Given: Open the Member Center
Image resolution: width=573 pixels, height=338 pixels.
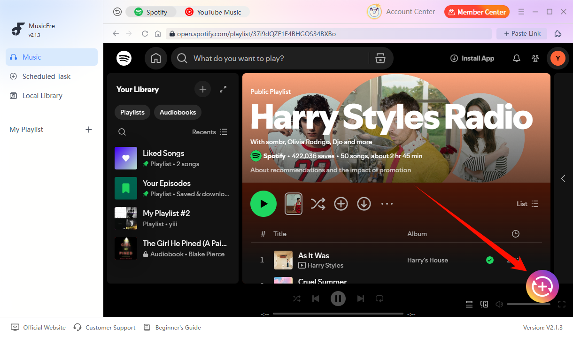Looking at the screenshot, I should [x=477, y=12].
